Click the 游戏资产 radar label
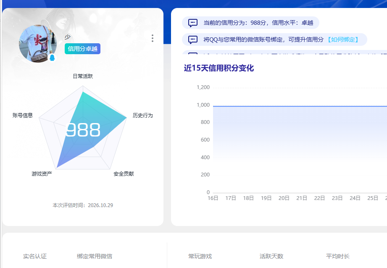Viewport: 387px width, 268px height. (42, 174)
